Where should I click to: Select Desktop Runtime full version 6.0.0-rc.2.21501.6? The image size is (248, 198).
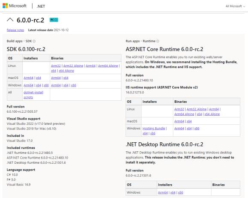(x=139, y=175)
